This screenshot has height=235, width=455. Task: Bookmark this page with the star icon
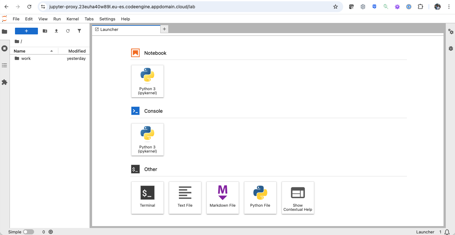tap(336, 7)
